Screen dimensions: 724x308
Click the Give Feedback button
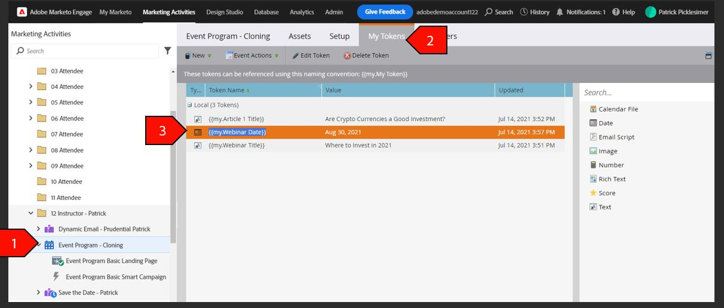385,12
